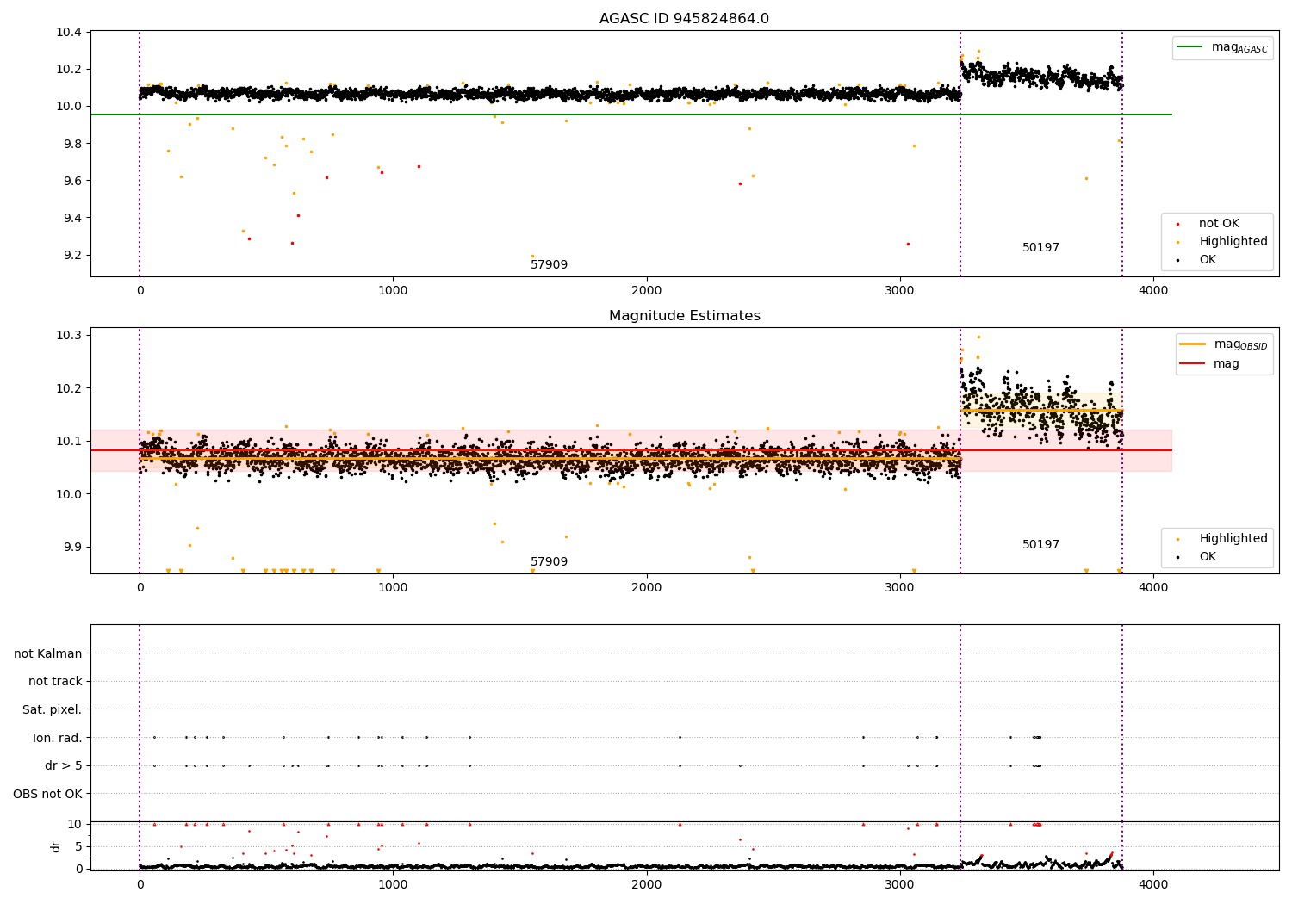Click green line sample in mag AGASC legend
This screenshot has height=904, width=1292.
[1190, 47]
